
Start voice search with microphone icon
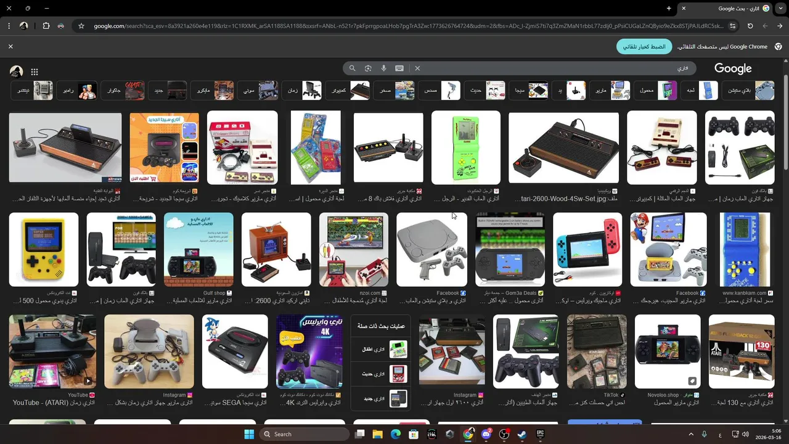click(x=383, y=68)
